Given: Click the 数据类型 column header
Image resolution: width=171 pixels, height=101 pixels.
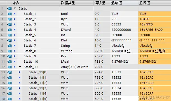Looking at the screenshot, I should pos(77,3).
